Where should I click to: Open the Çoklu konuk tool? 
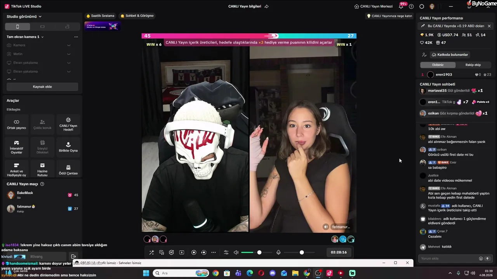(x=42, y=124)
